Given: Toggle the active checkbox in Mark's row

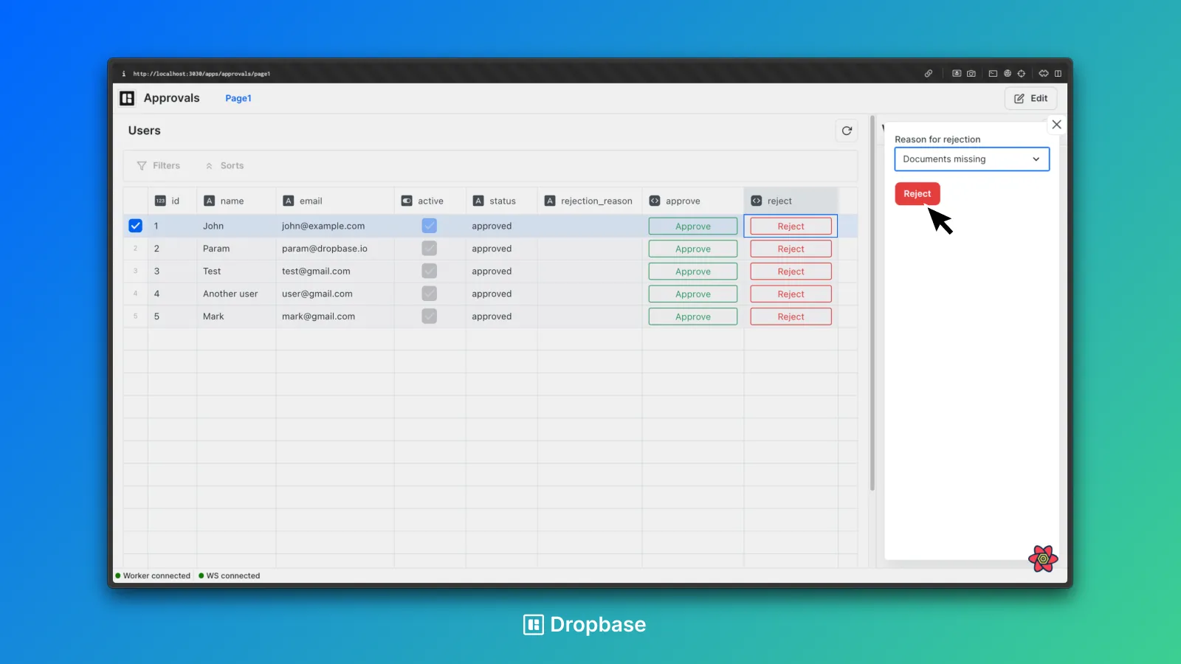Looking at the screenshot, I should pyautogui.click(x=429, y=316).
